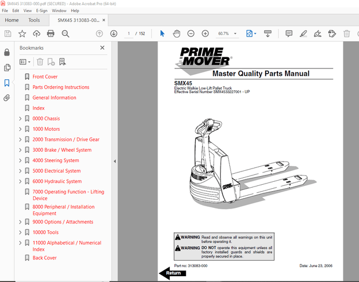Expand the 1000 Motors bookmark

[20, 129]
